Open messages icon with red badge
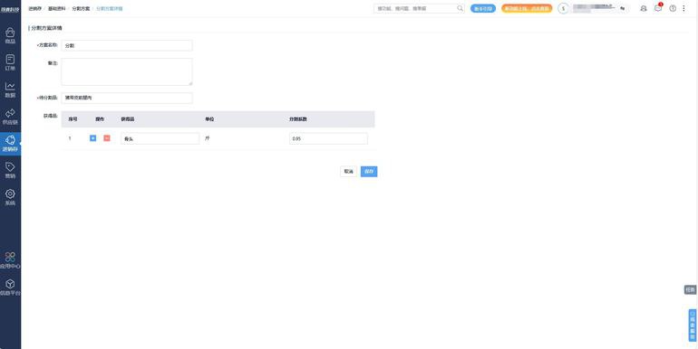 click(658, 8)
